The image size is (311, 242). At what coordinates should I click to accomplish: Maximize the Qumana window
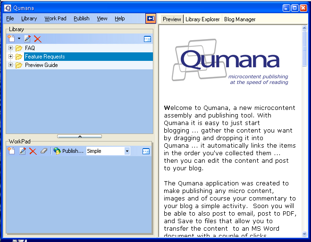tap(295, 8)
